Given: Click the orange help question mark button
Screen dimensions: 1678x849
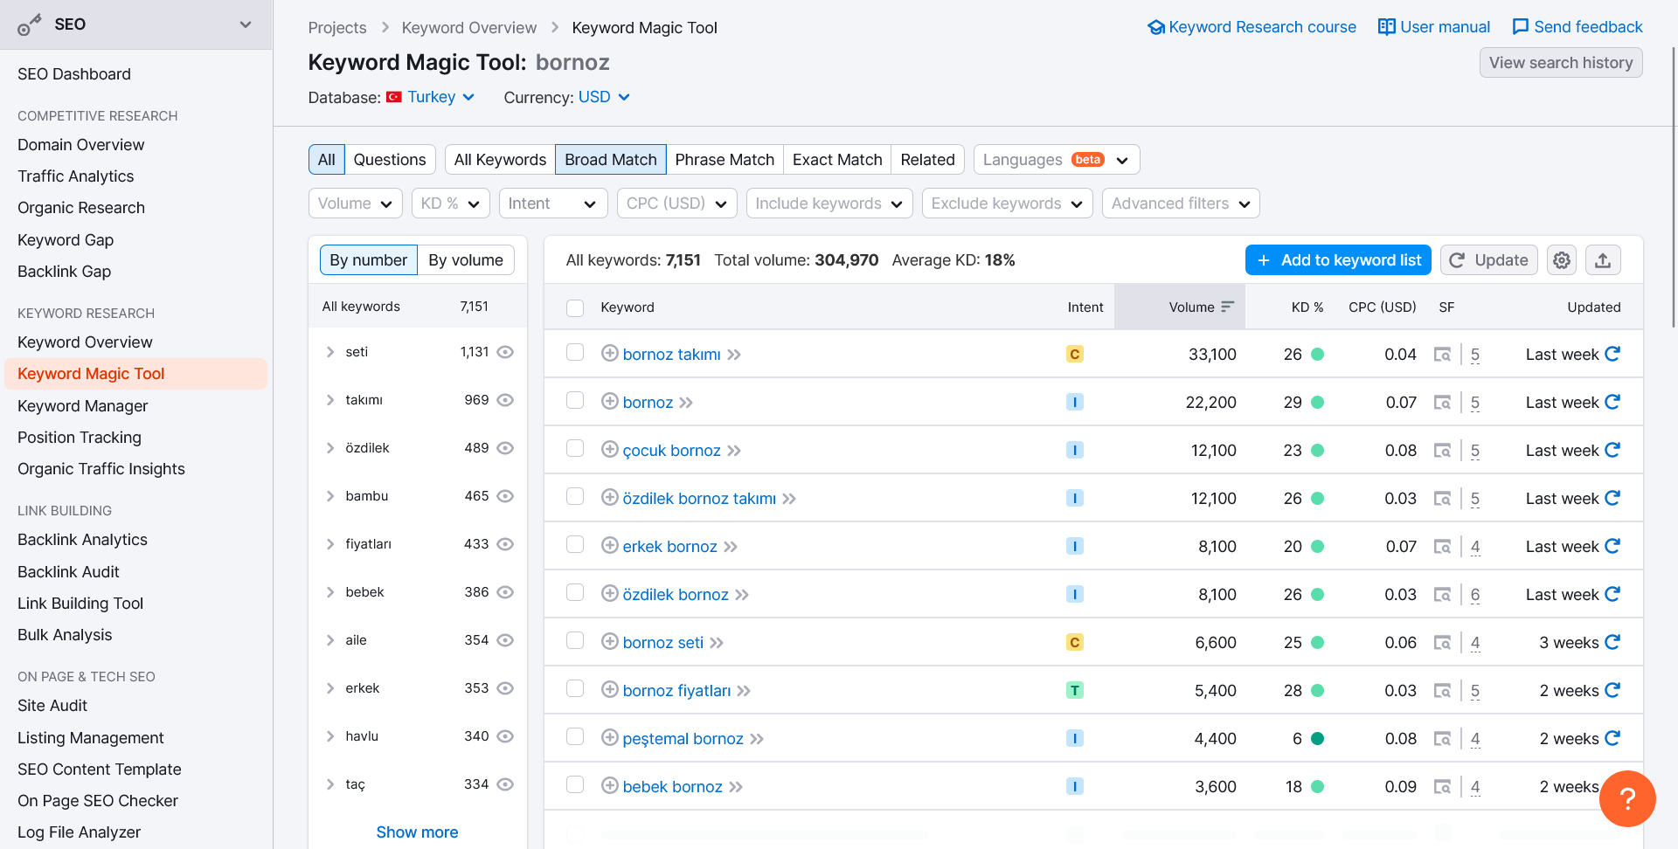Looking at the screenshot, I should 1627,798.
